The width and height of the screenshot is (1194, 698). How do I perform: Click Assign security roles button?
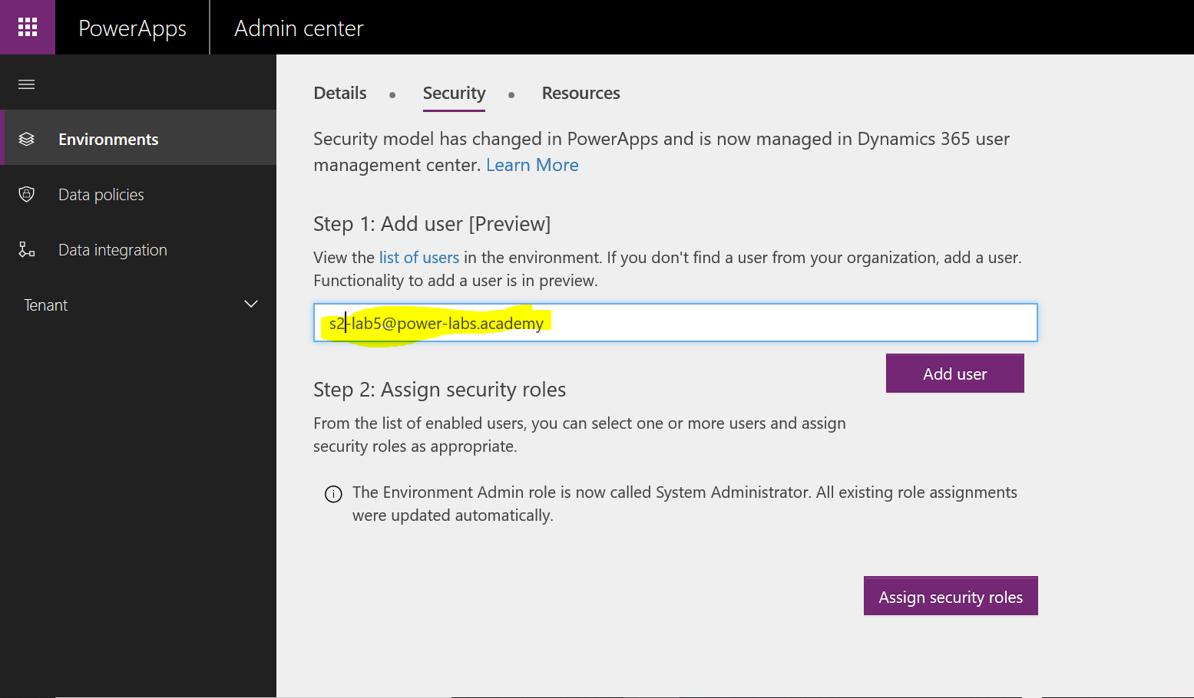pos(951,596)
